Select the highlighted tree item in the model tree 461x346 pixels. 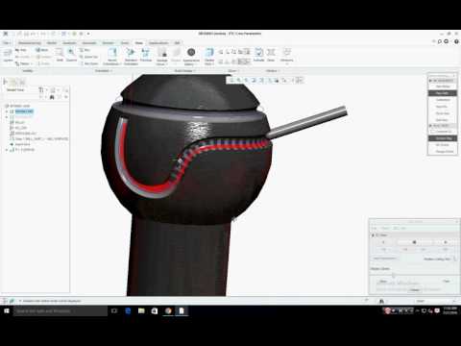coord(24,111)
